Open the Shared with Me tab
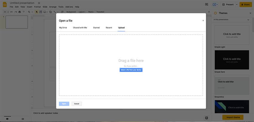Screen dimensions: 254x122 pos(80,28)
